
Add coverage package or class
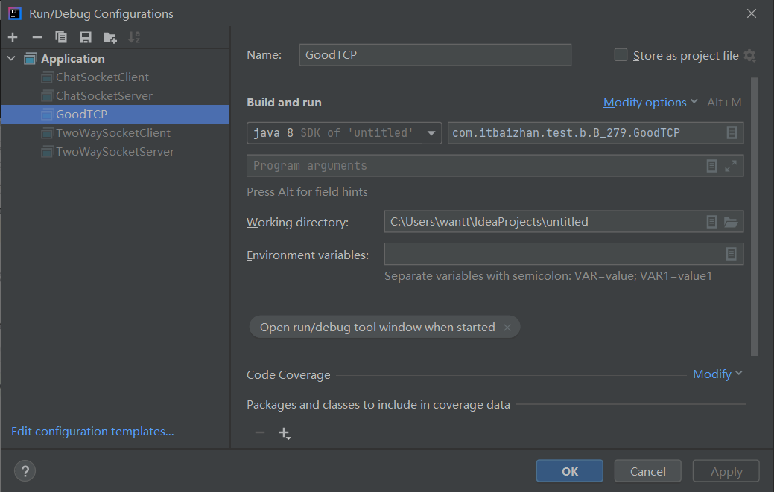point(285,433)
